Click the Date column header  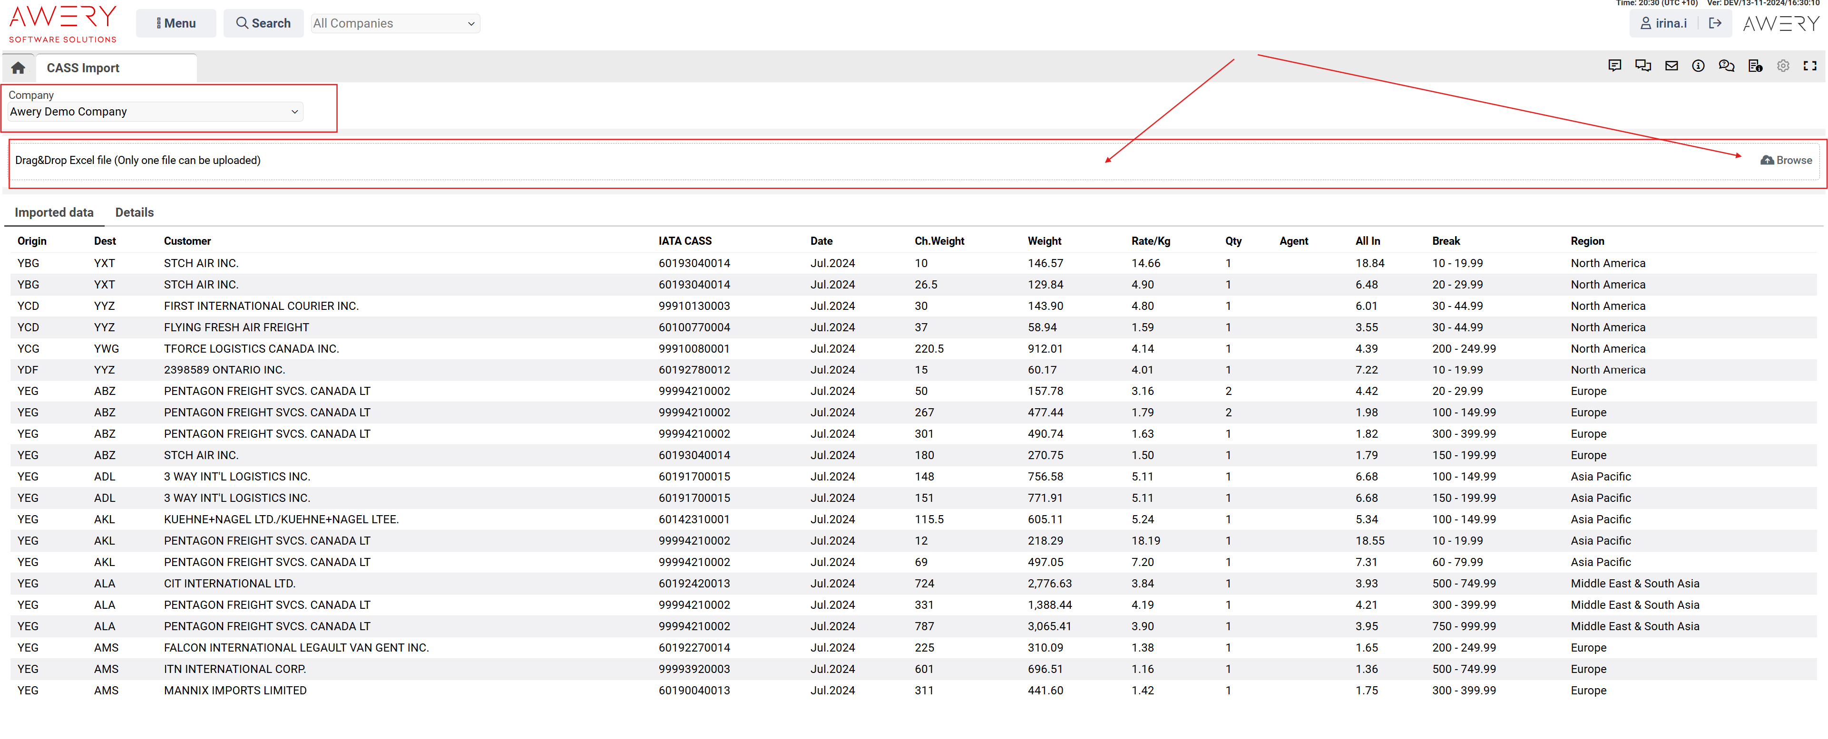point(821,241)
